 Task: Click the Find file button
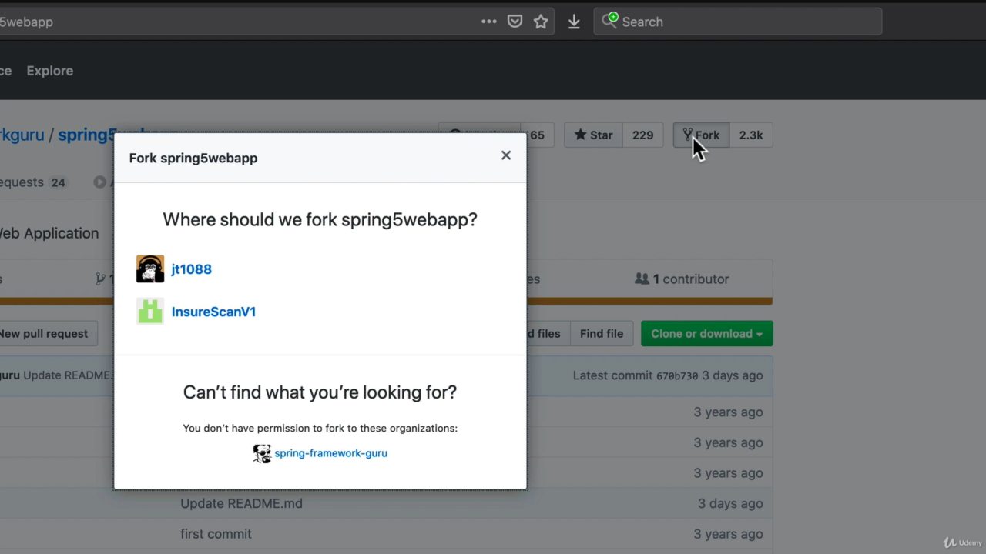[601, 334]
